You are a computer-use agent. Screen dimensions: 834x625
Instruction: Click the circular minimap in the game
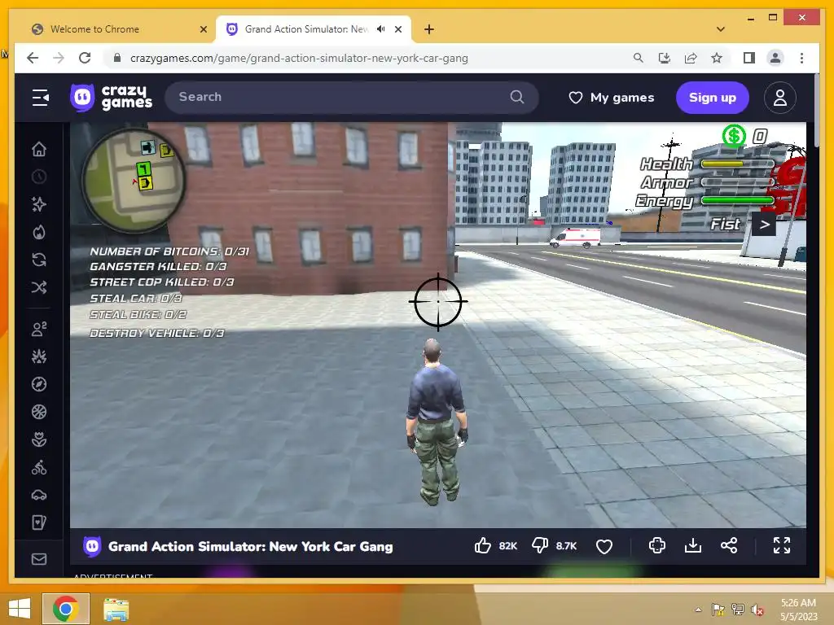(x=134, y=180)
